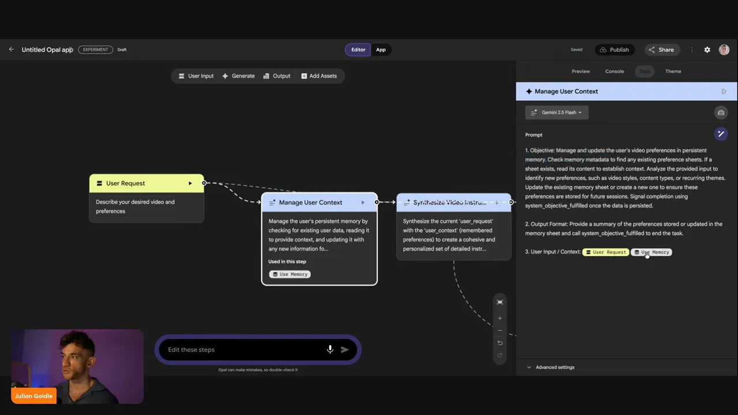Click the User Request chip in prompt
738x415 pixels.
(605, 252)
